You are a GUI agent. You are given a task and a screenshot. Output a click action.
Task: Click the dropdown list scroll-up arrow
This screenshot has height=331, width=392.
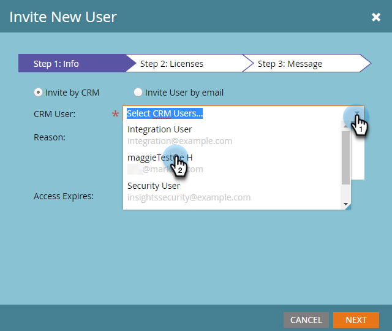click(x=345, y=126)
